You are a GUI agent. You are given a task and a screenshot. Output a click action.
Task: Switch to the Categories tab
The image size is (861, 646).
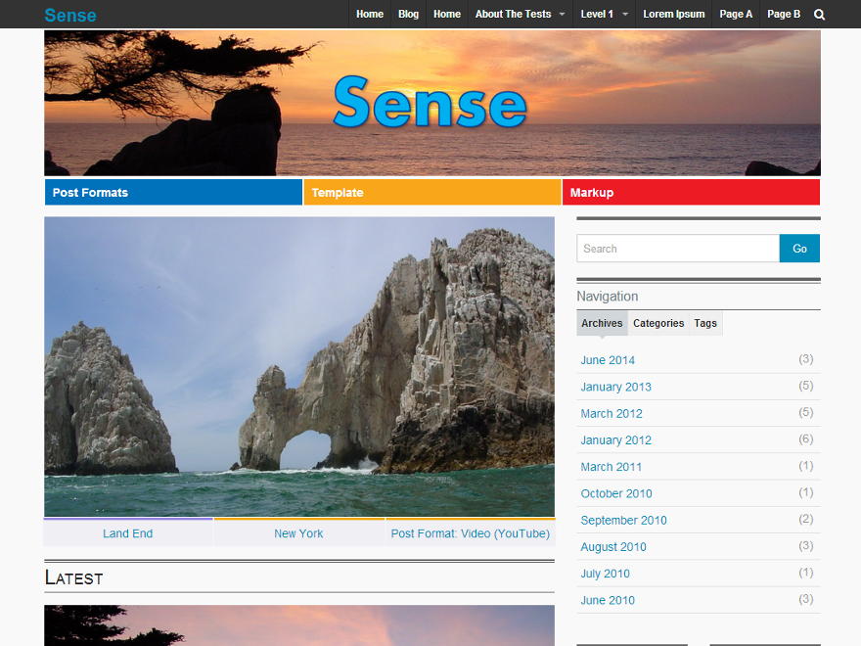[657, 323]
